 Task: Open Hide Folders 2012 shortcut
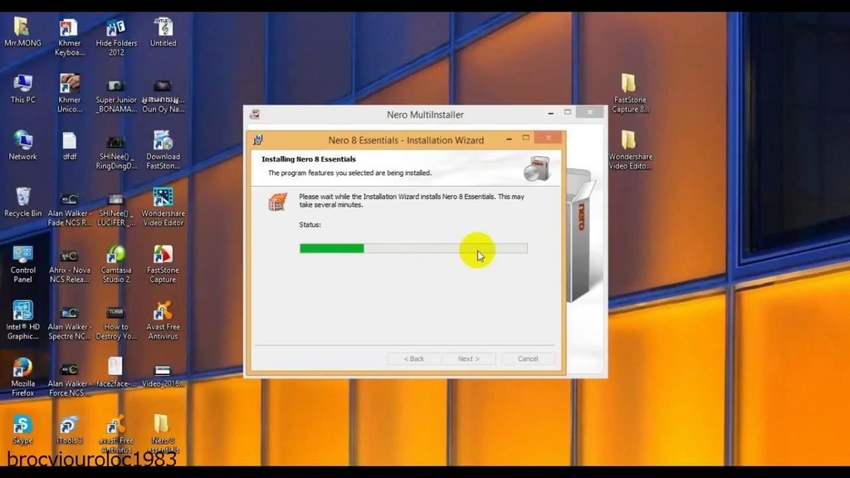click(116, 37)
